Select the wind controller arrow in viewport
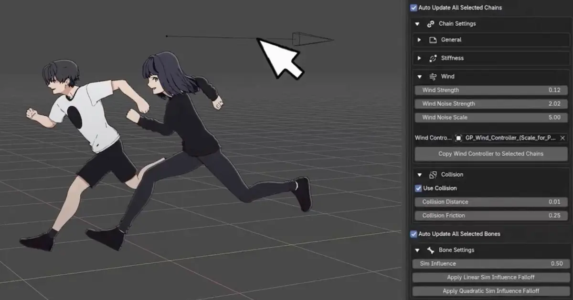This screenshot has width=573, height=300. coord(313,40)
